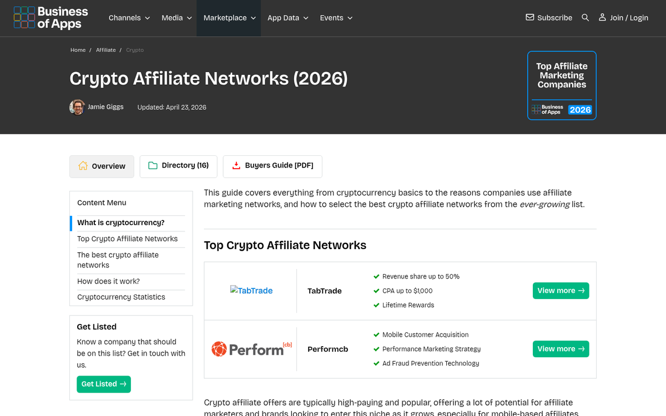Click the Business of Apps logo
Image resolution: width=666 pixels, height=416 pixels.
[x=51, y=18]
